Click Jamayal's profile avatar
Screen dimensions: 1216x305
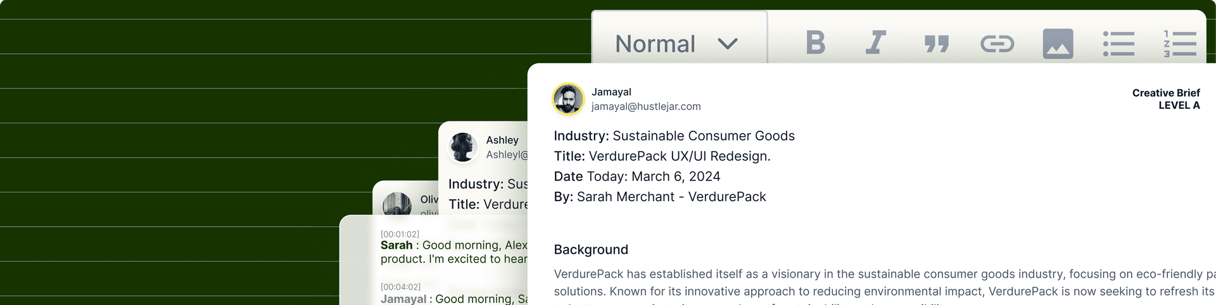[x=568, y=99]
